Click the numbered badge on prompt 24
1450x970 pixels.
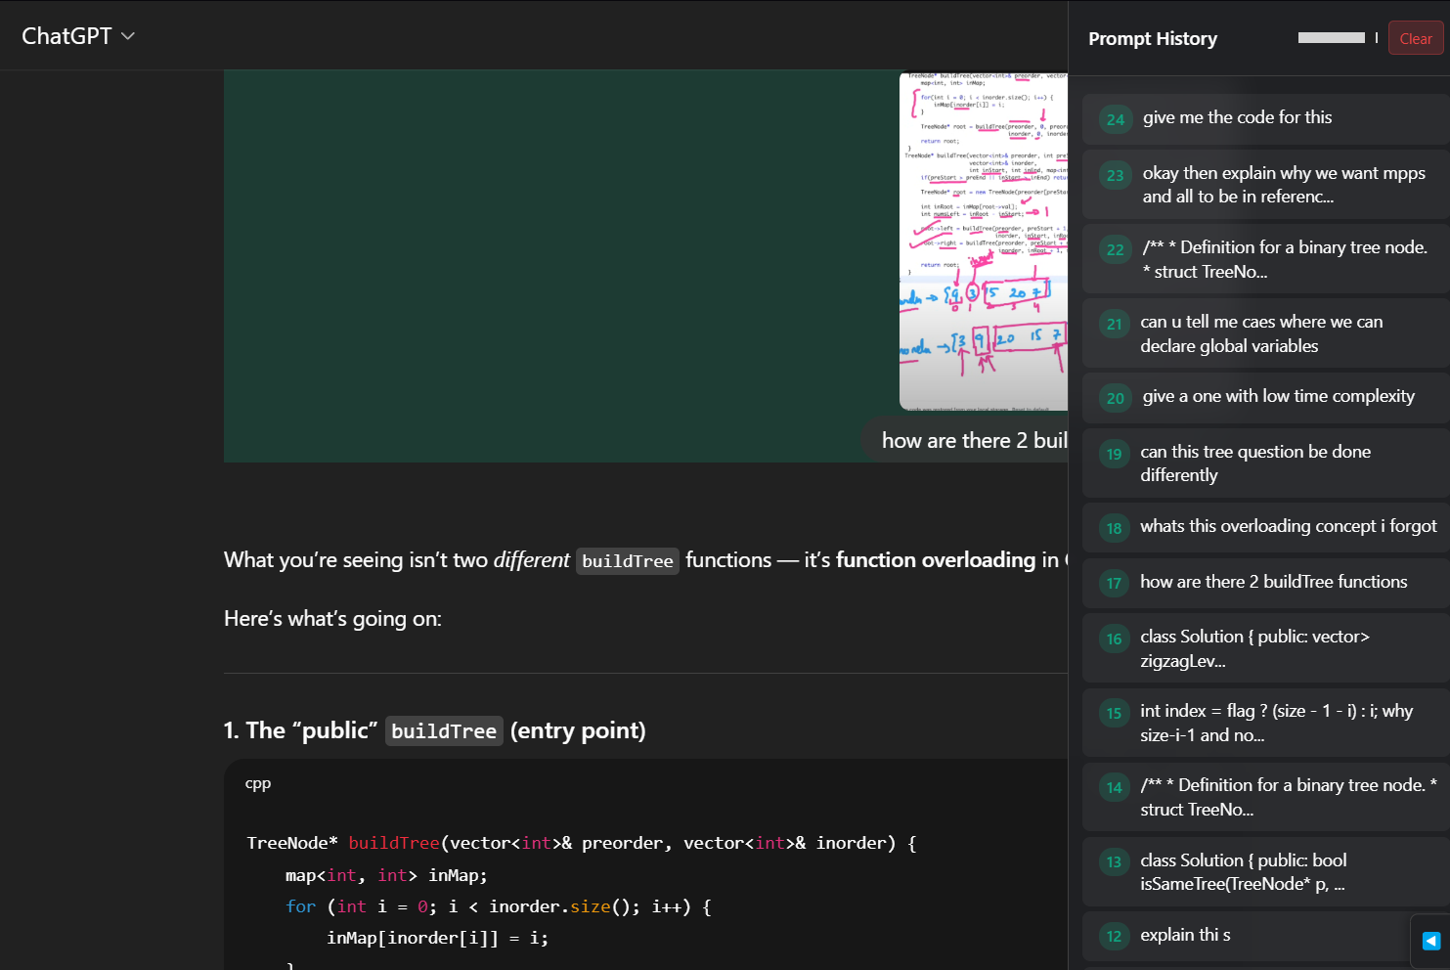[x=1115, y=119]
